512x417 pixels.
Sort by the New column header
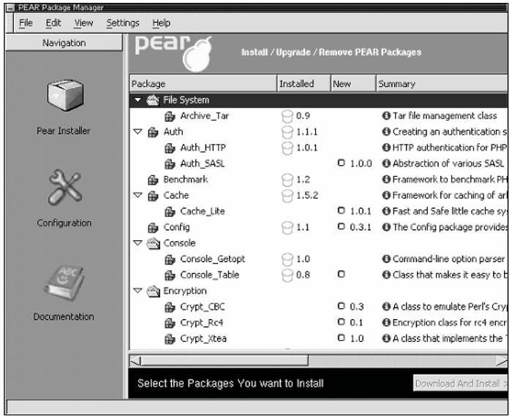pos(353,84)
